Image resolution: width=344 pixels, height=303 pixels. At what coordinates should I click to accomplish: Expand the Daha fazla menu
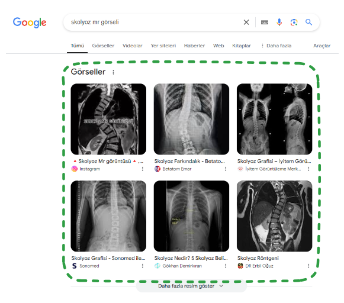[x=277, y=46]
